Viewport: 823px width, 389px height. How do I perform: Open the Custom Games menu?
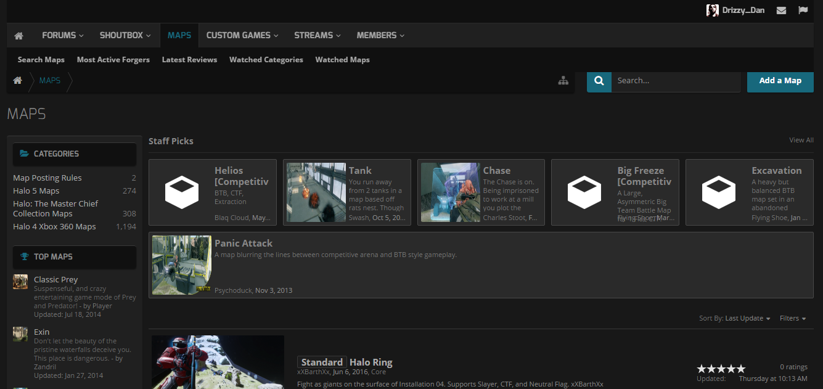click(x=242, y=36)
